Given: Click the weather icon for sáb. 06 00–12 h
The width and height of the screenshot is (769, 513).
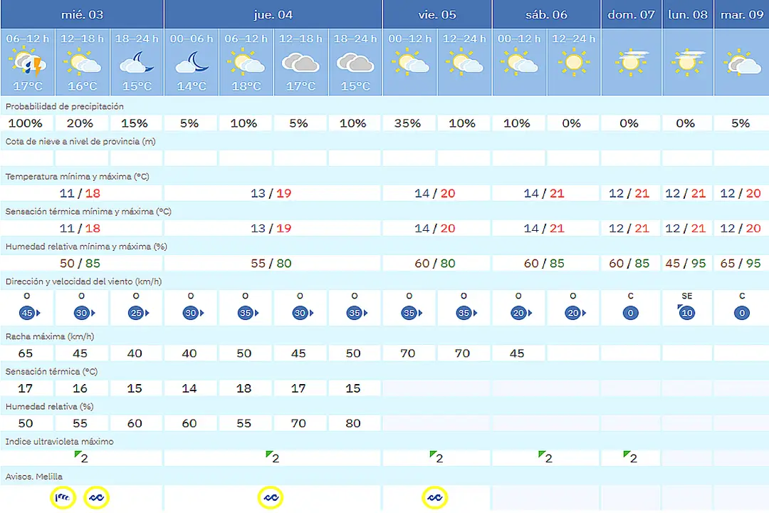Looking at the screenshot, I should (519, 63).
